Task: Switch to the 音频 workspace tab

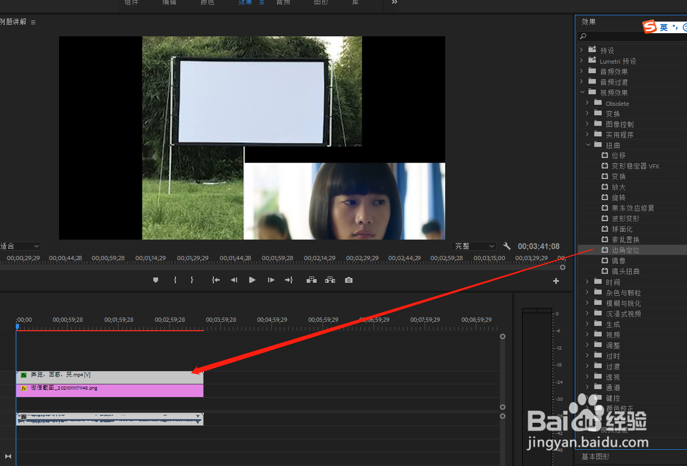Action: (283, 2)
